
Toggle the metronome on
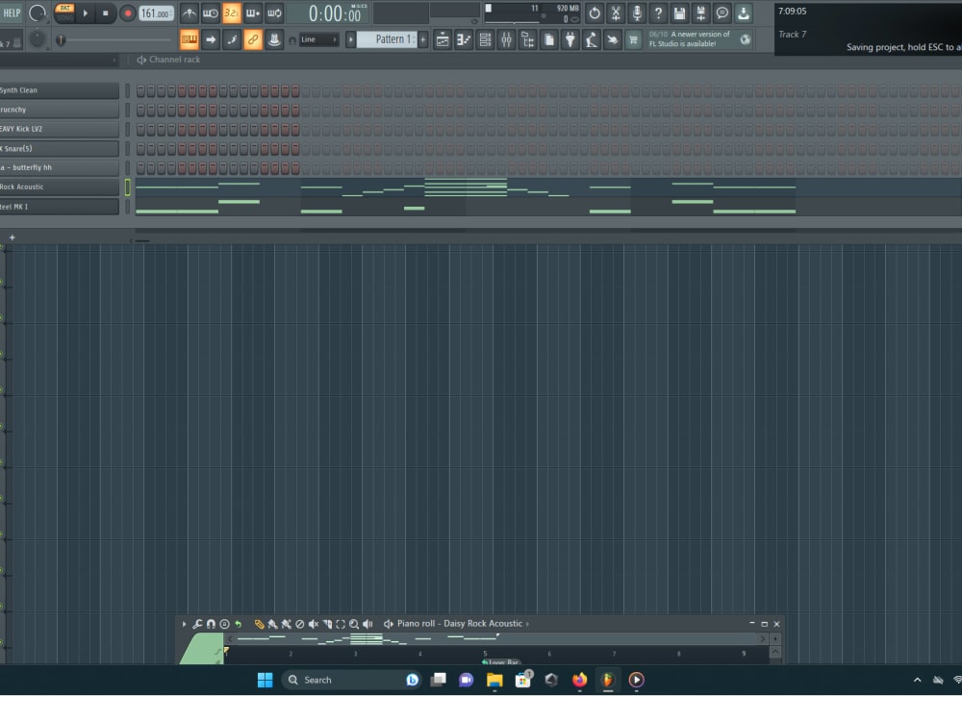(189, 12)
